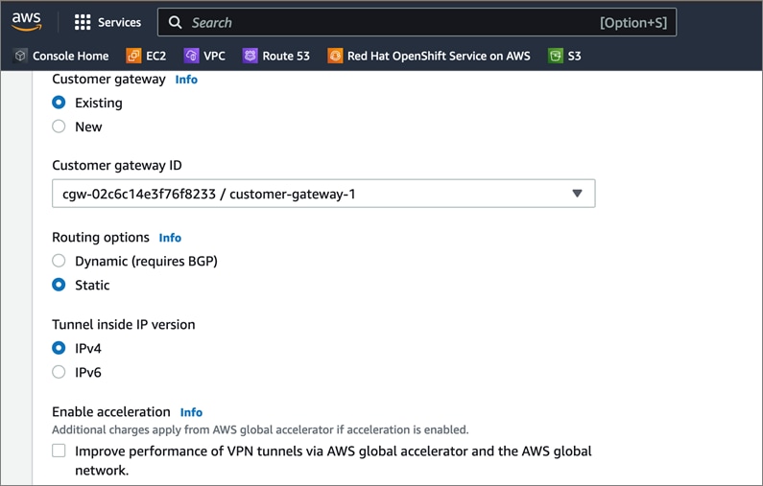763x486 pixels.
Task: Select IPv4 tunnel inside IP version
Action: (x=60, y=348)
